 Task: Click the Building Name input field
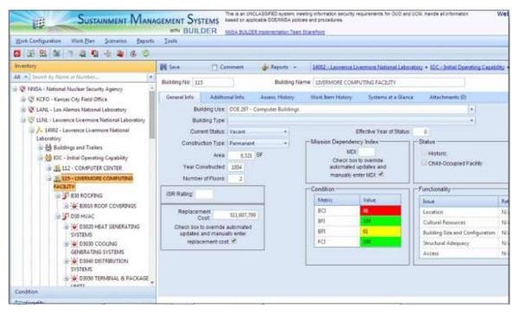click(x=388, y=82)
